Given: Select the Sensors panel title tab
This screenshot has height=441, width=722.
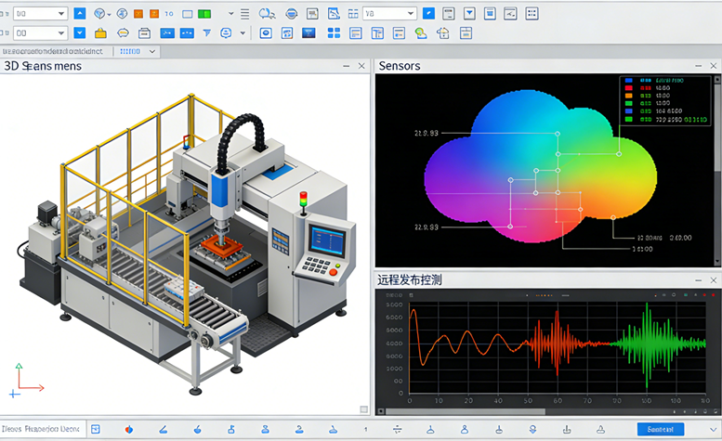Looking at the screenshot, I should (x=400, y=66).
